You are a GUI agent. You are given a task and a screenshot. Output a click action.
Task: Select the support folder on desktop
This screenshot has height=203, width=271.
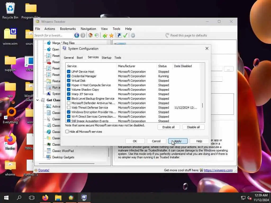[x=10, y=63]
